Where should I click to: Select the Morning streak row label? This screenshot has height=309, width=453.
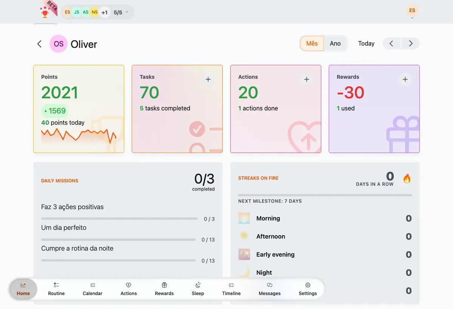[x=268, y=218]
